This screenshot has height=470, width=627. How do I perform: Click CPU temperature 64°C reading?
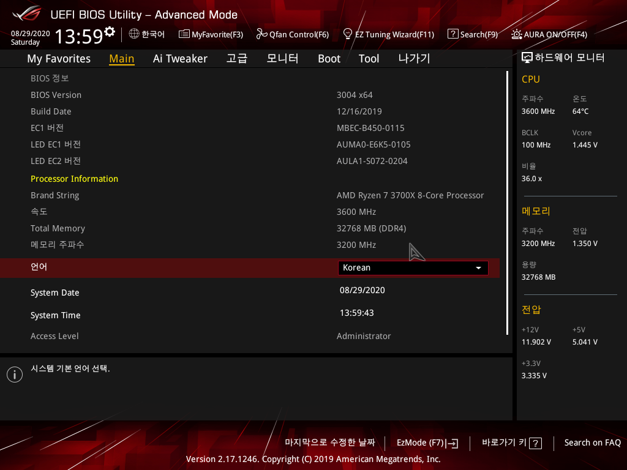(580, 111)
